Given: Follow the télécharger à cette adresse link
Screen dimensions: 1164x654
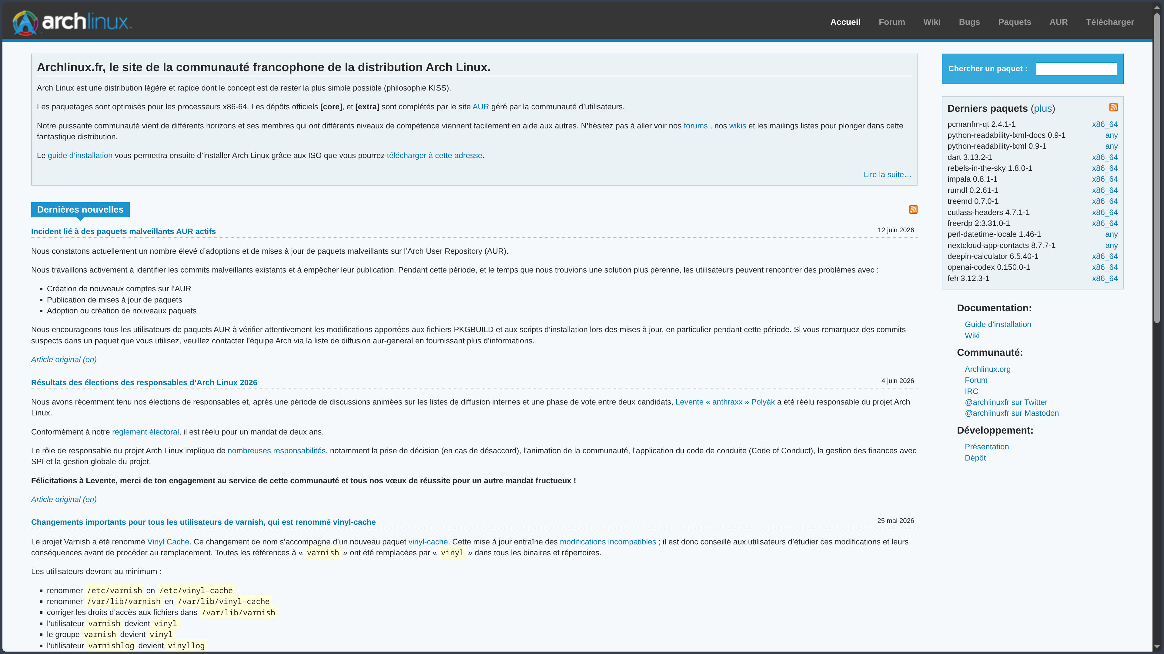Looking at the screenshot, I should tap(434, 155).
